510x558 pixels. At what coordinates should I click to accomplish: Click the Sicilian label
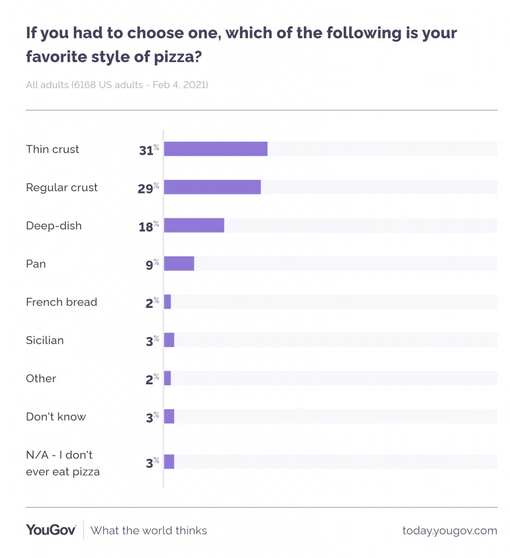[45, 340]
